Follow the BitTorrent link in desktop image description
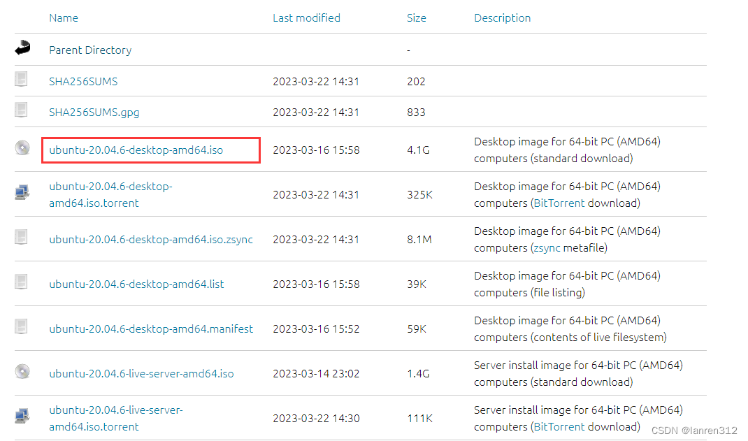748x441 pixels. point(559,203)
